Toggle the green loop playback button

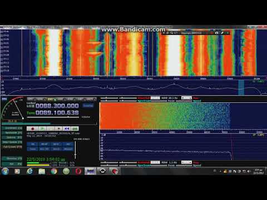tap(75, 128)
